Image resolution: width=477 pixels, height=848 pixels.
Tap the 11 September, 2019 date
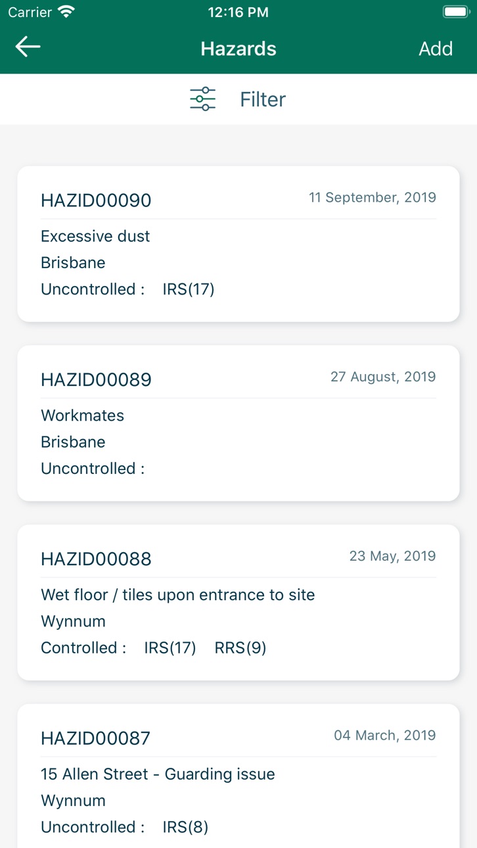373,197
